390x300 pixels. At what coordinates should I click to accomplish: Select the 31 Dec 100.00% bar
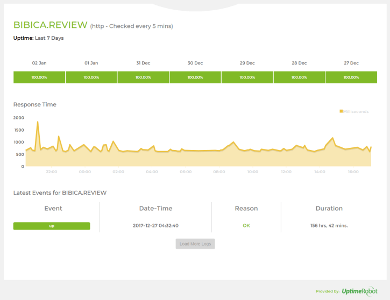(143, 77)
